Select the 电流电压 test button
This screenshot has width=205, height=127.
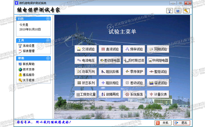86,60
